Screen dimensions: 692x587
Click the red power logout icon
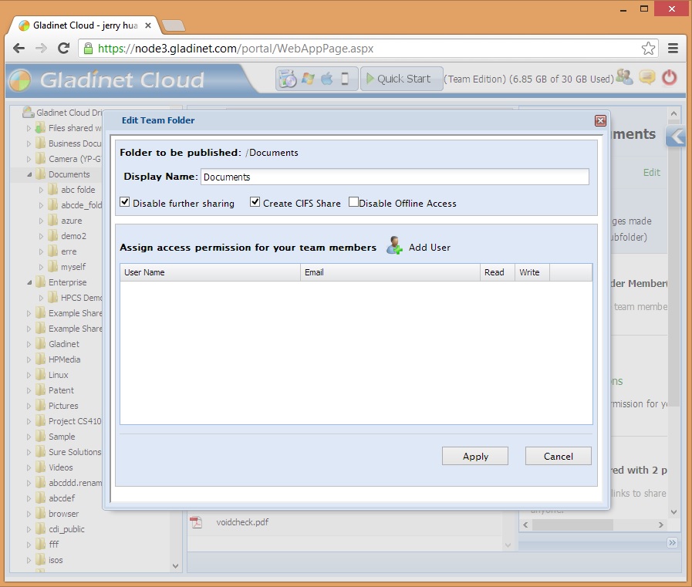point(669,78)
